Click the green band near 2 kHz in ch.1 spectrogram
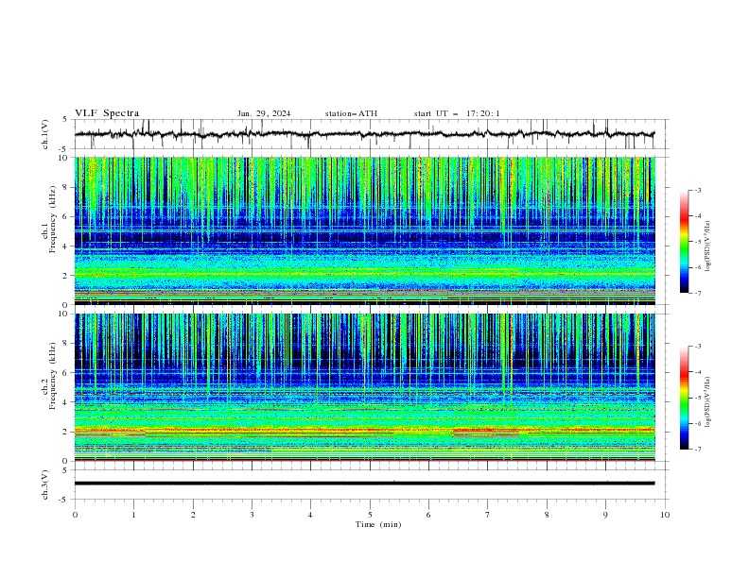 [x=364, y=273]
